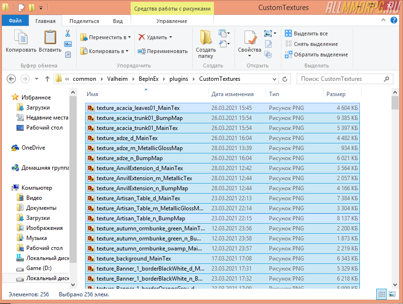
Task: Open Homegroup (Домашняя группа) in the sidebar
Action: click(40, 168)
